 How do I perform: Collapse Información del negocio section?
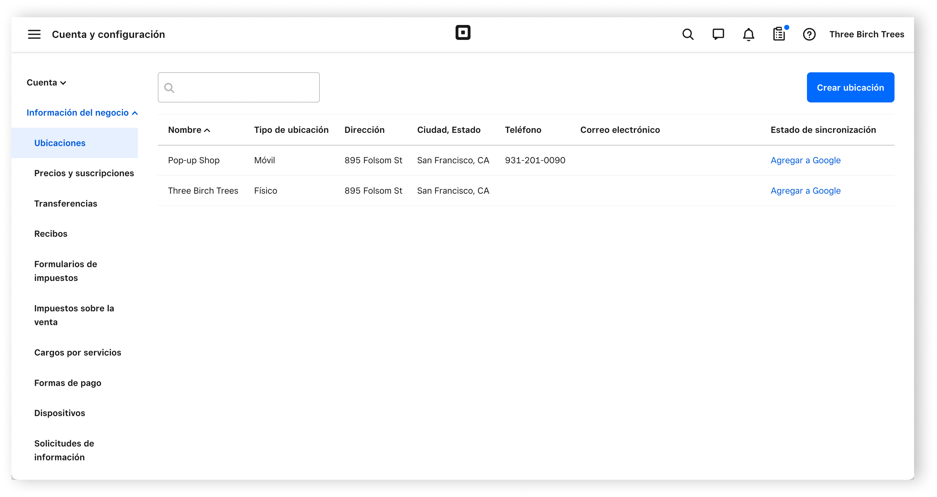(x=82, y=113)
